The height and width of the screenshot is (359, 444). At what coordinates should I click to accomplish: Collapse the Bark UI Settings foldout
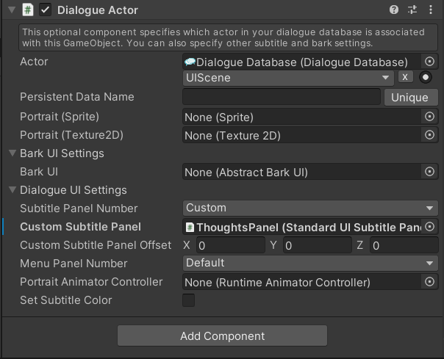click(12, 153)
